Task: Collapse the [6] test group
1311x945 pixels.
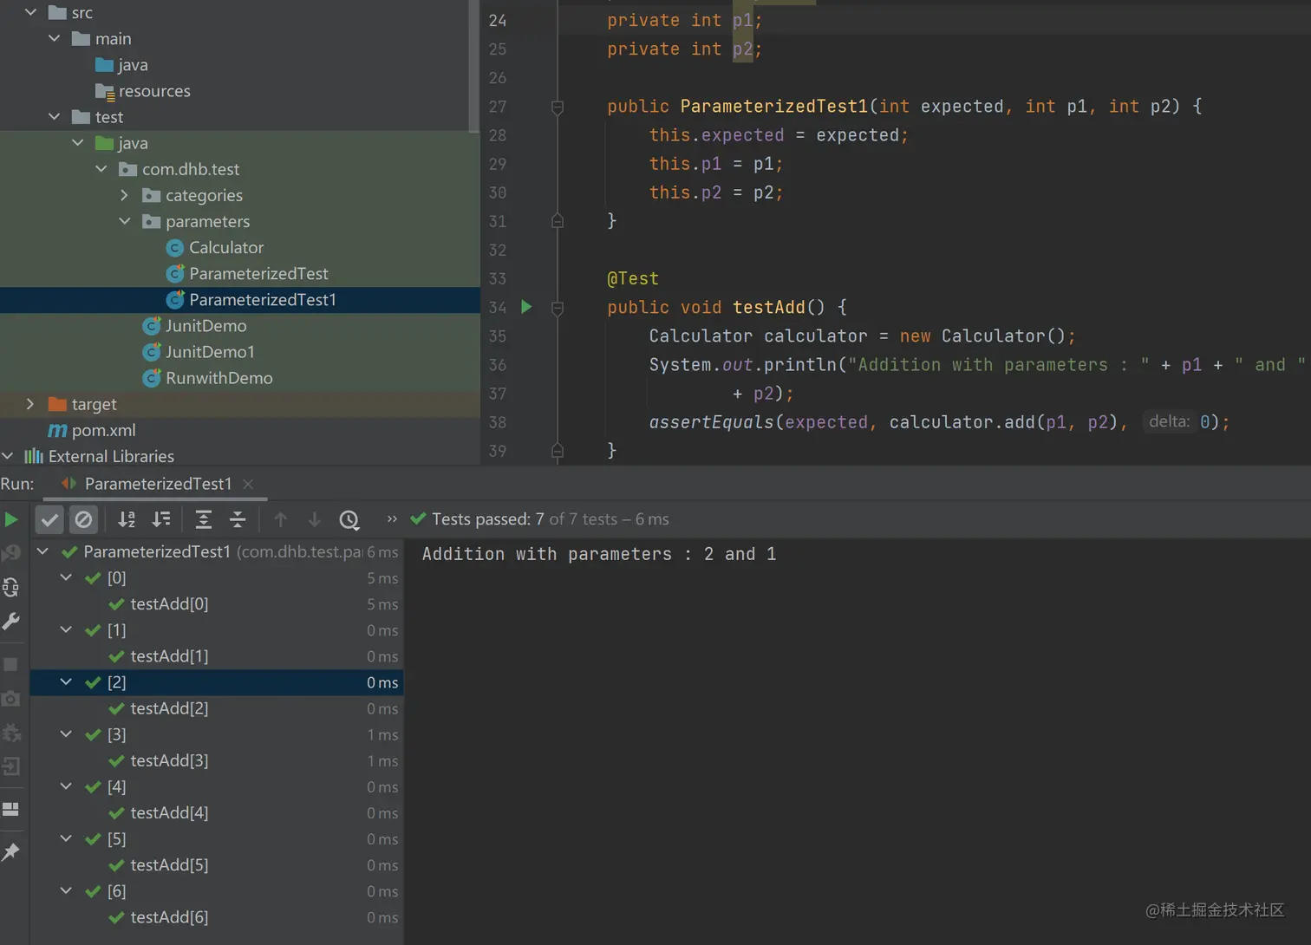Action: (x=66, y=890)
